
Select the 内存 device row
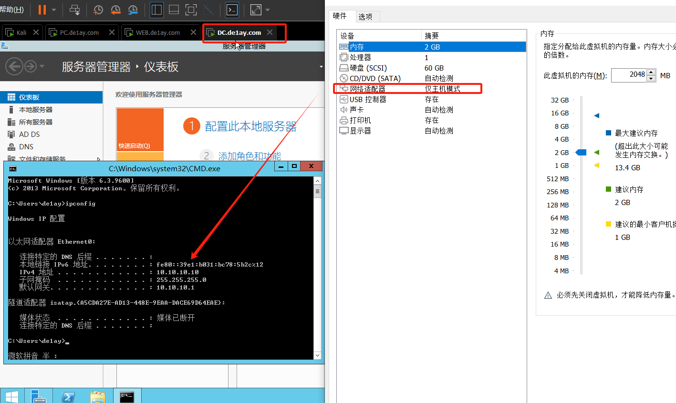[432, 47]
